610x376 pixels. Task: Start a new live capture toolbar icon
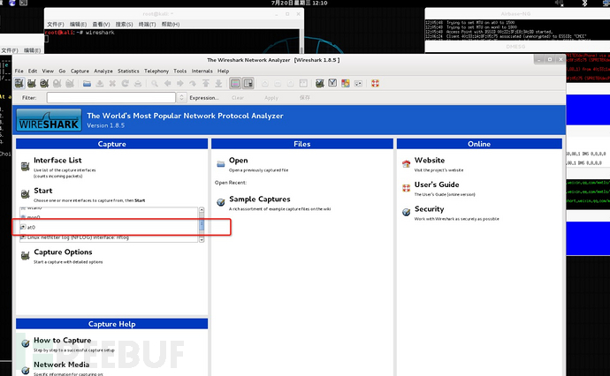(44, 84)
